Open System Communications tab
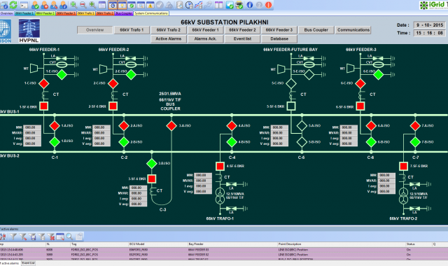The image size is (448, 266). click(x=151, y=13)
